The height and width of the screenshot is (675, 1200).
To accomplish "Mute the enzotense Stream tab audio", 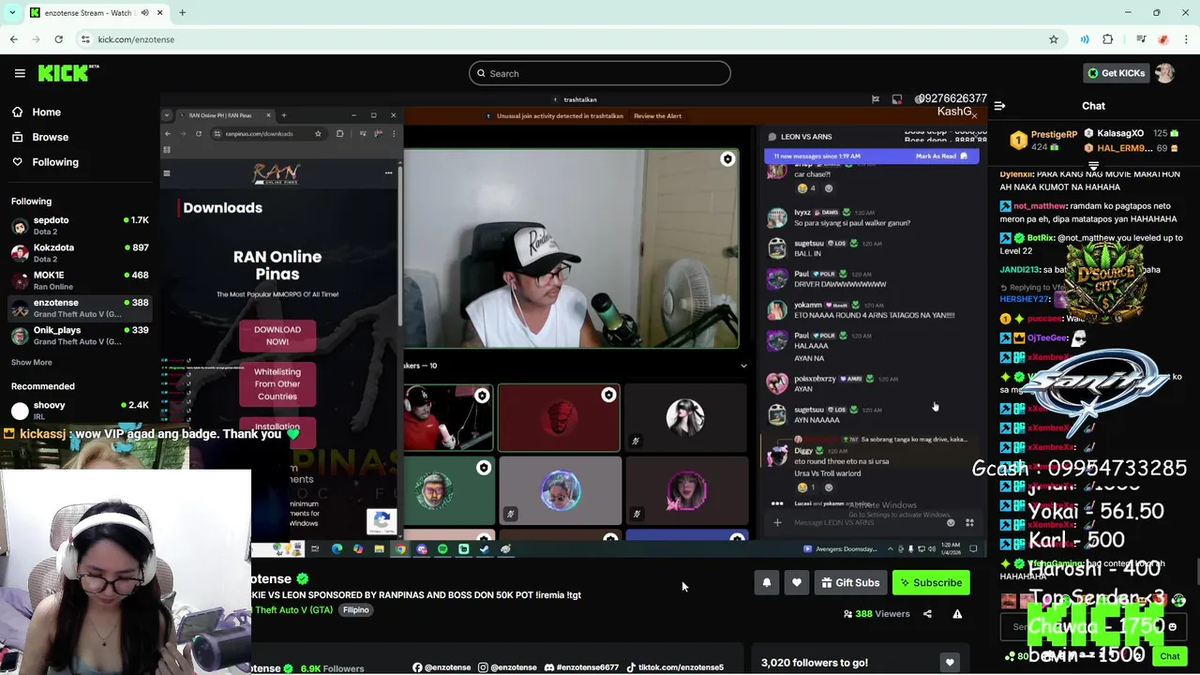I will [x=145, y=13].
